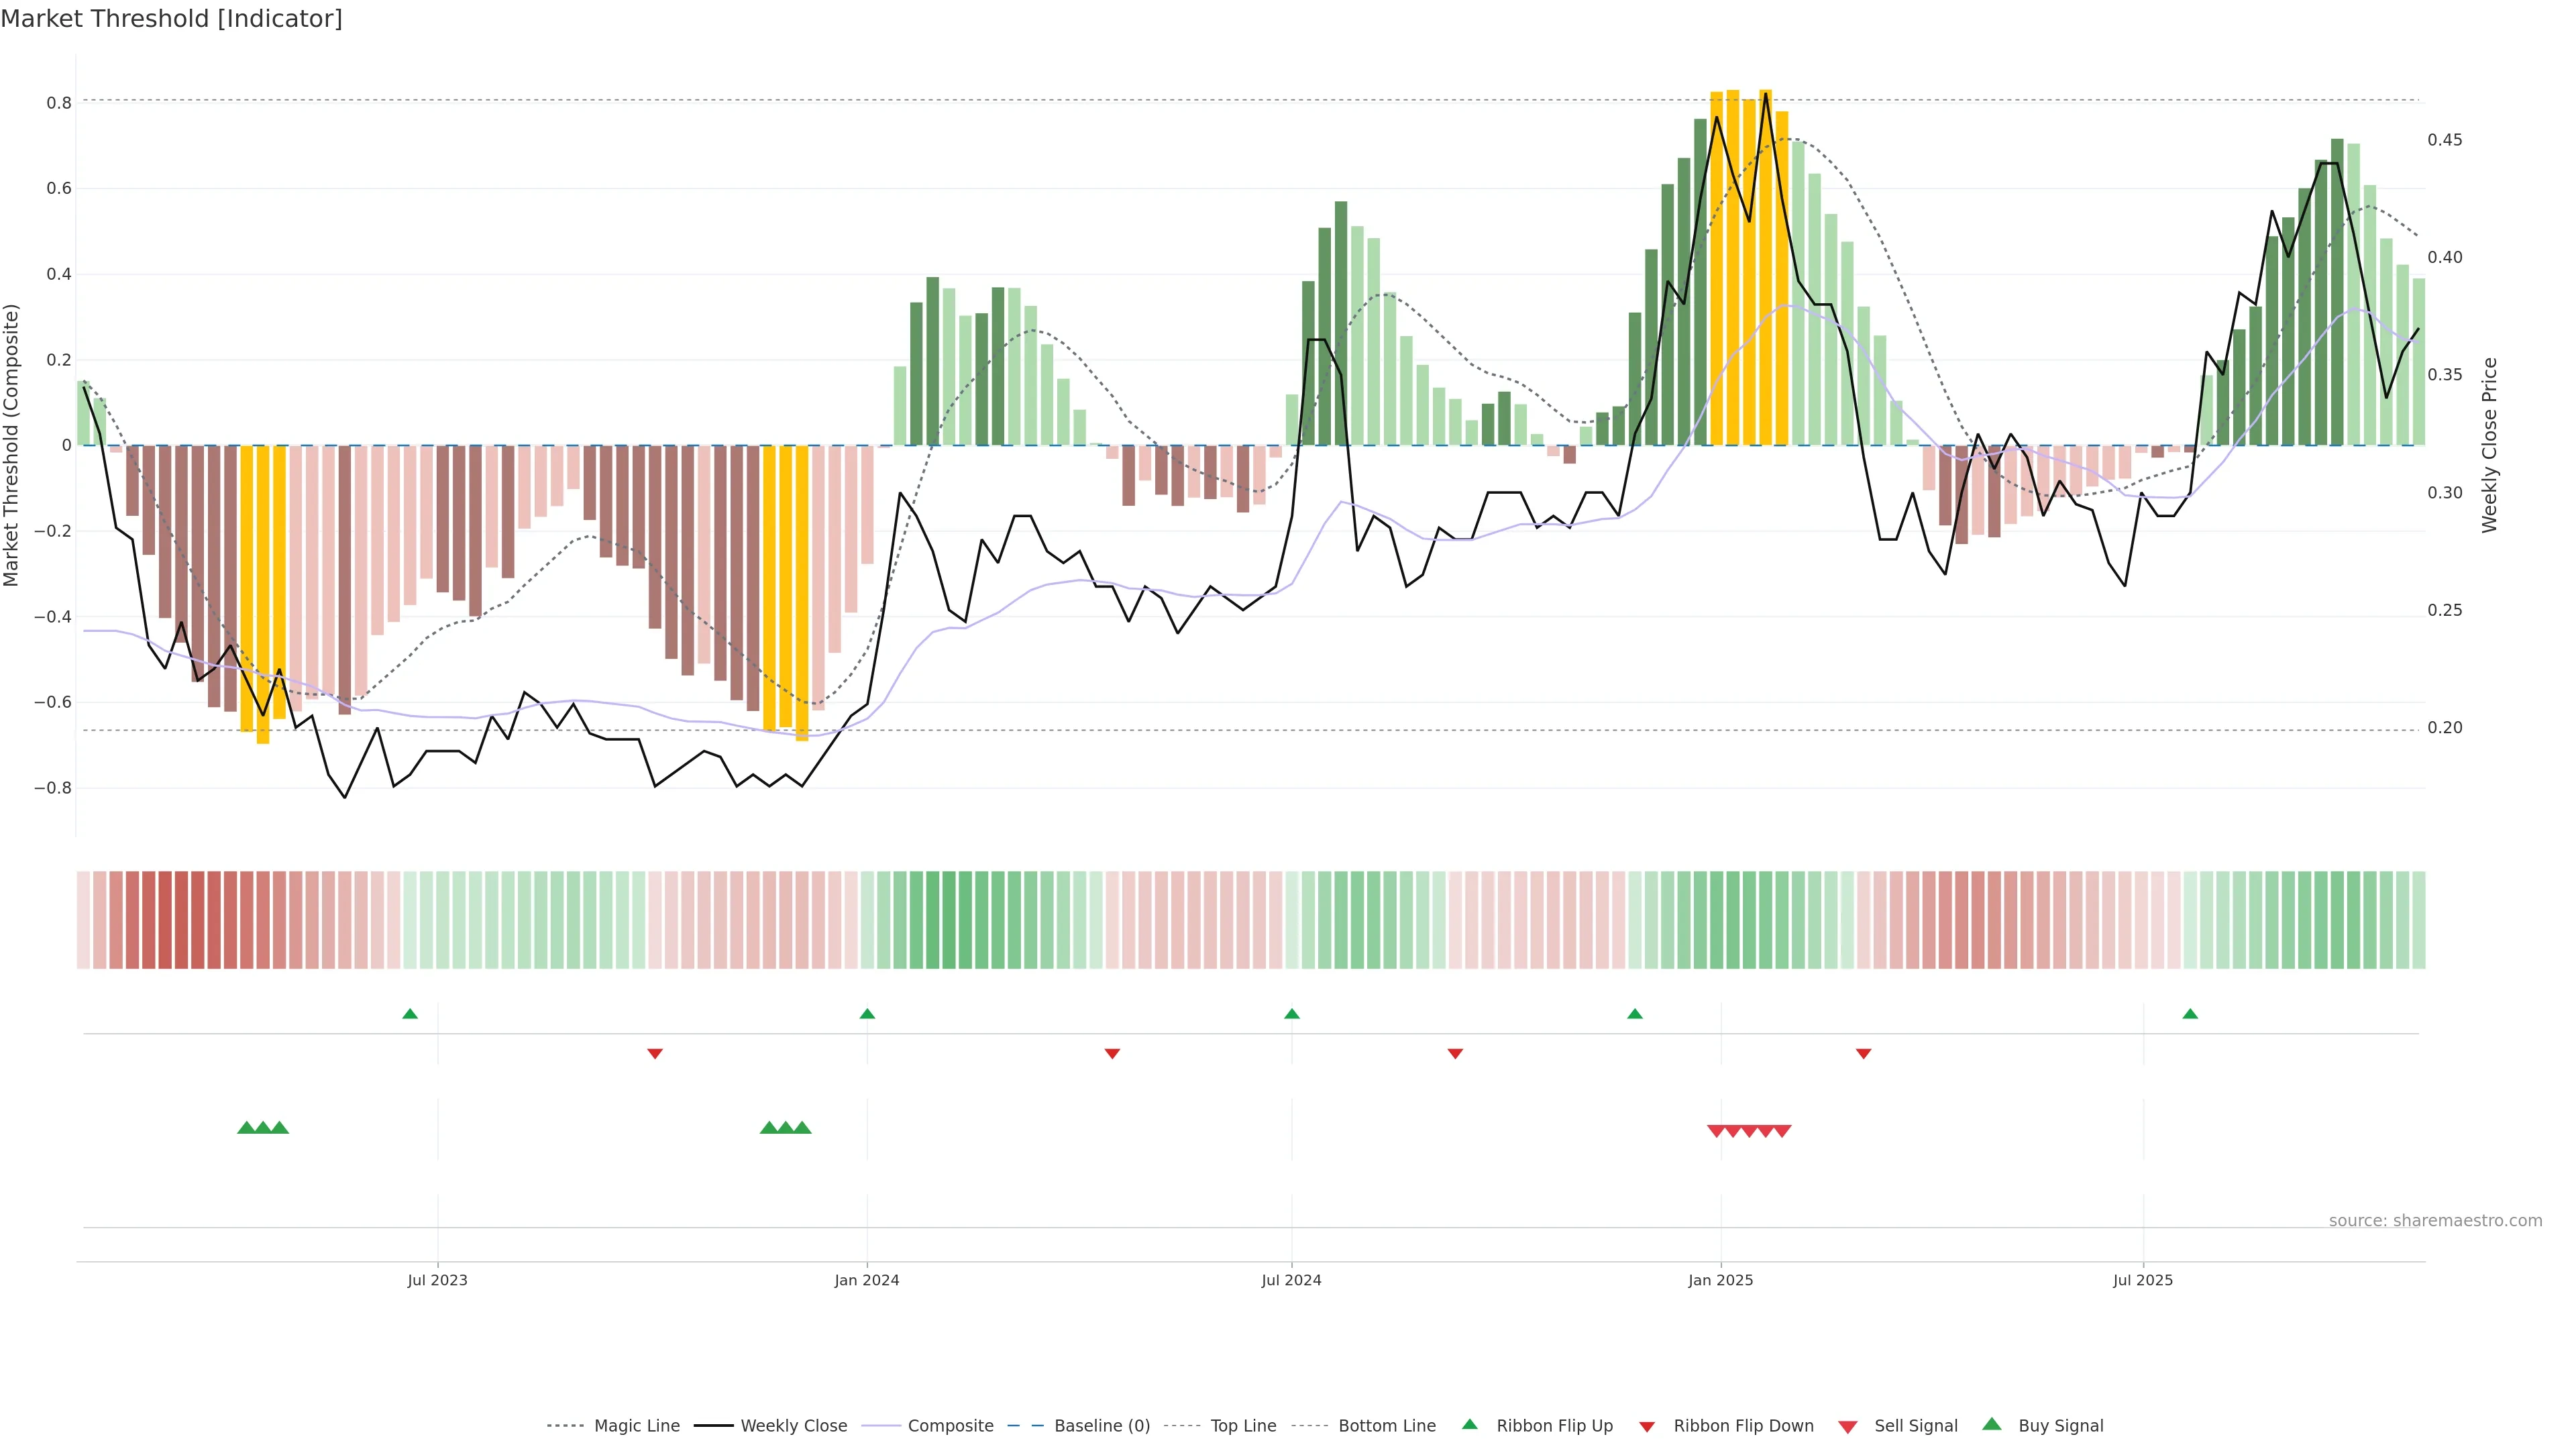Click the last ribbon flip up marker after Jul 2025
The image size is (2576, 1449).
coord(2190,1014)
